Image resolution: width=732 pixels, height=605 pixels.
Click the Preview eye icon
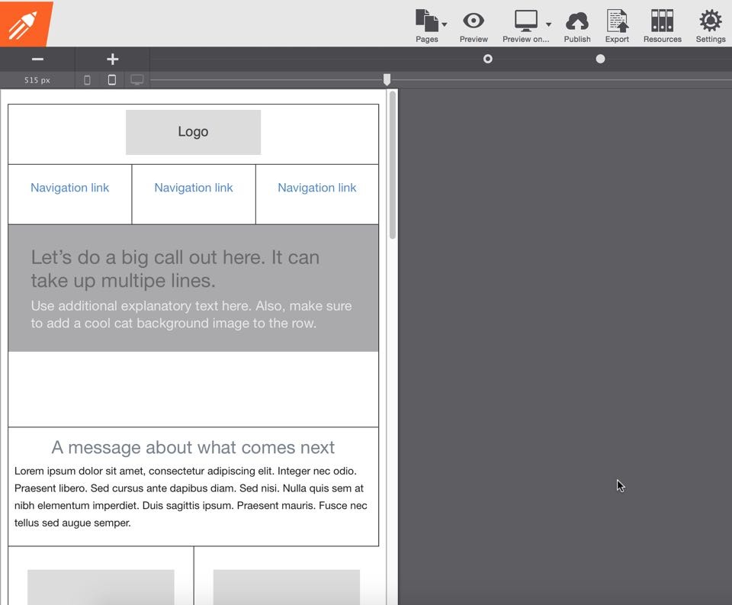coord(474,21)
